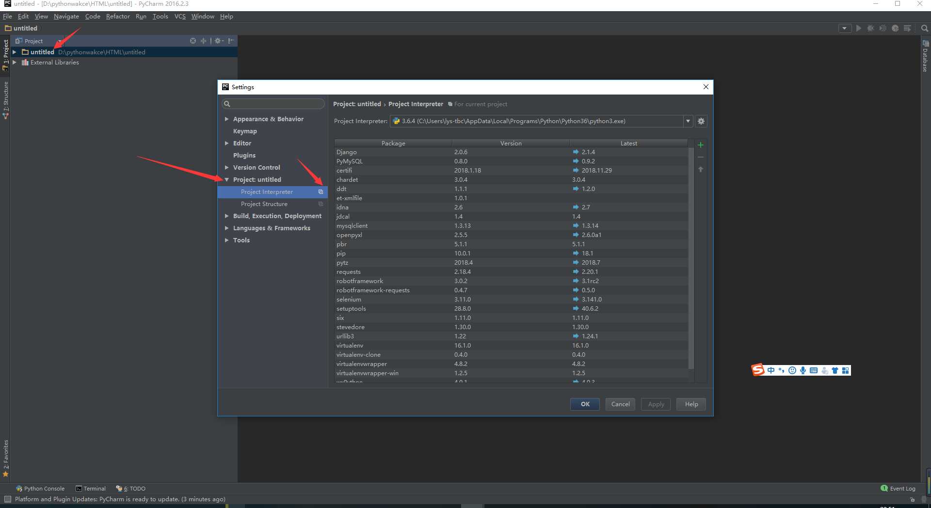Viewport: 931px width, 508px height.
Task: Open Terminal tool window
Action: 91,489
